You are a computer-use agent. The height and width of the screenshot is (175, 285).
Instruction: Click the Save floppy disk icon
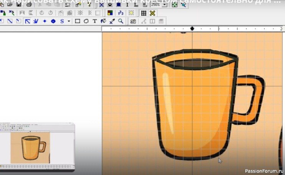tap(18, 5)
